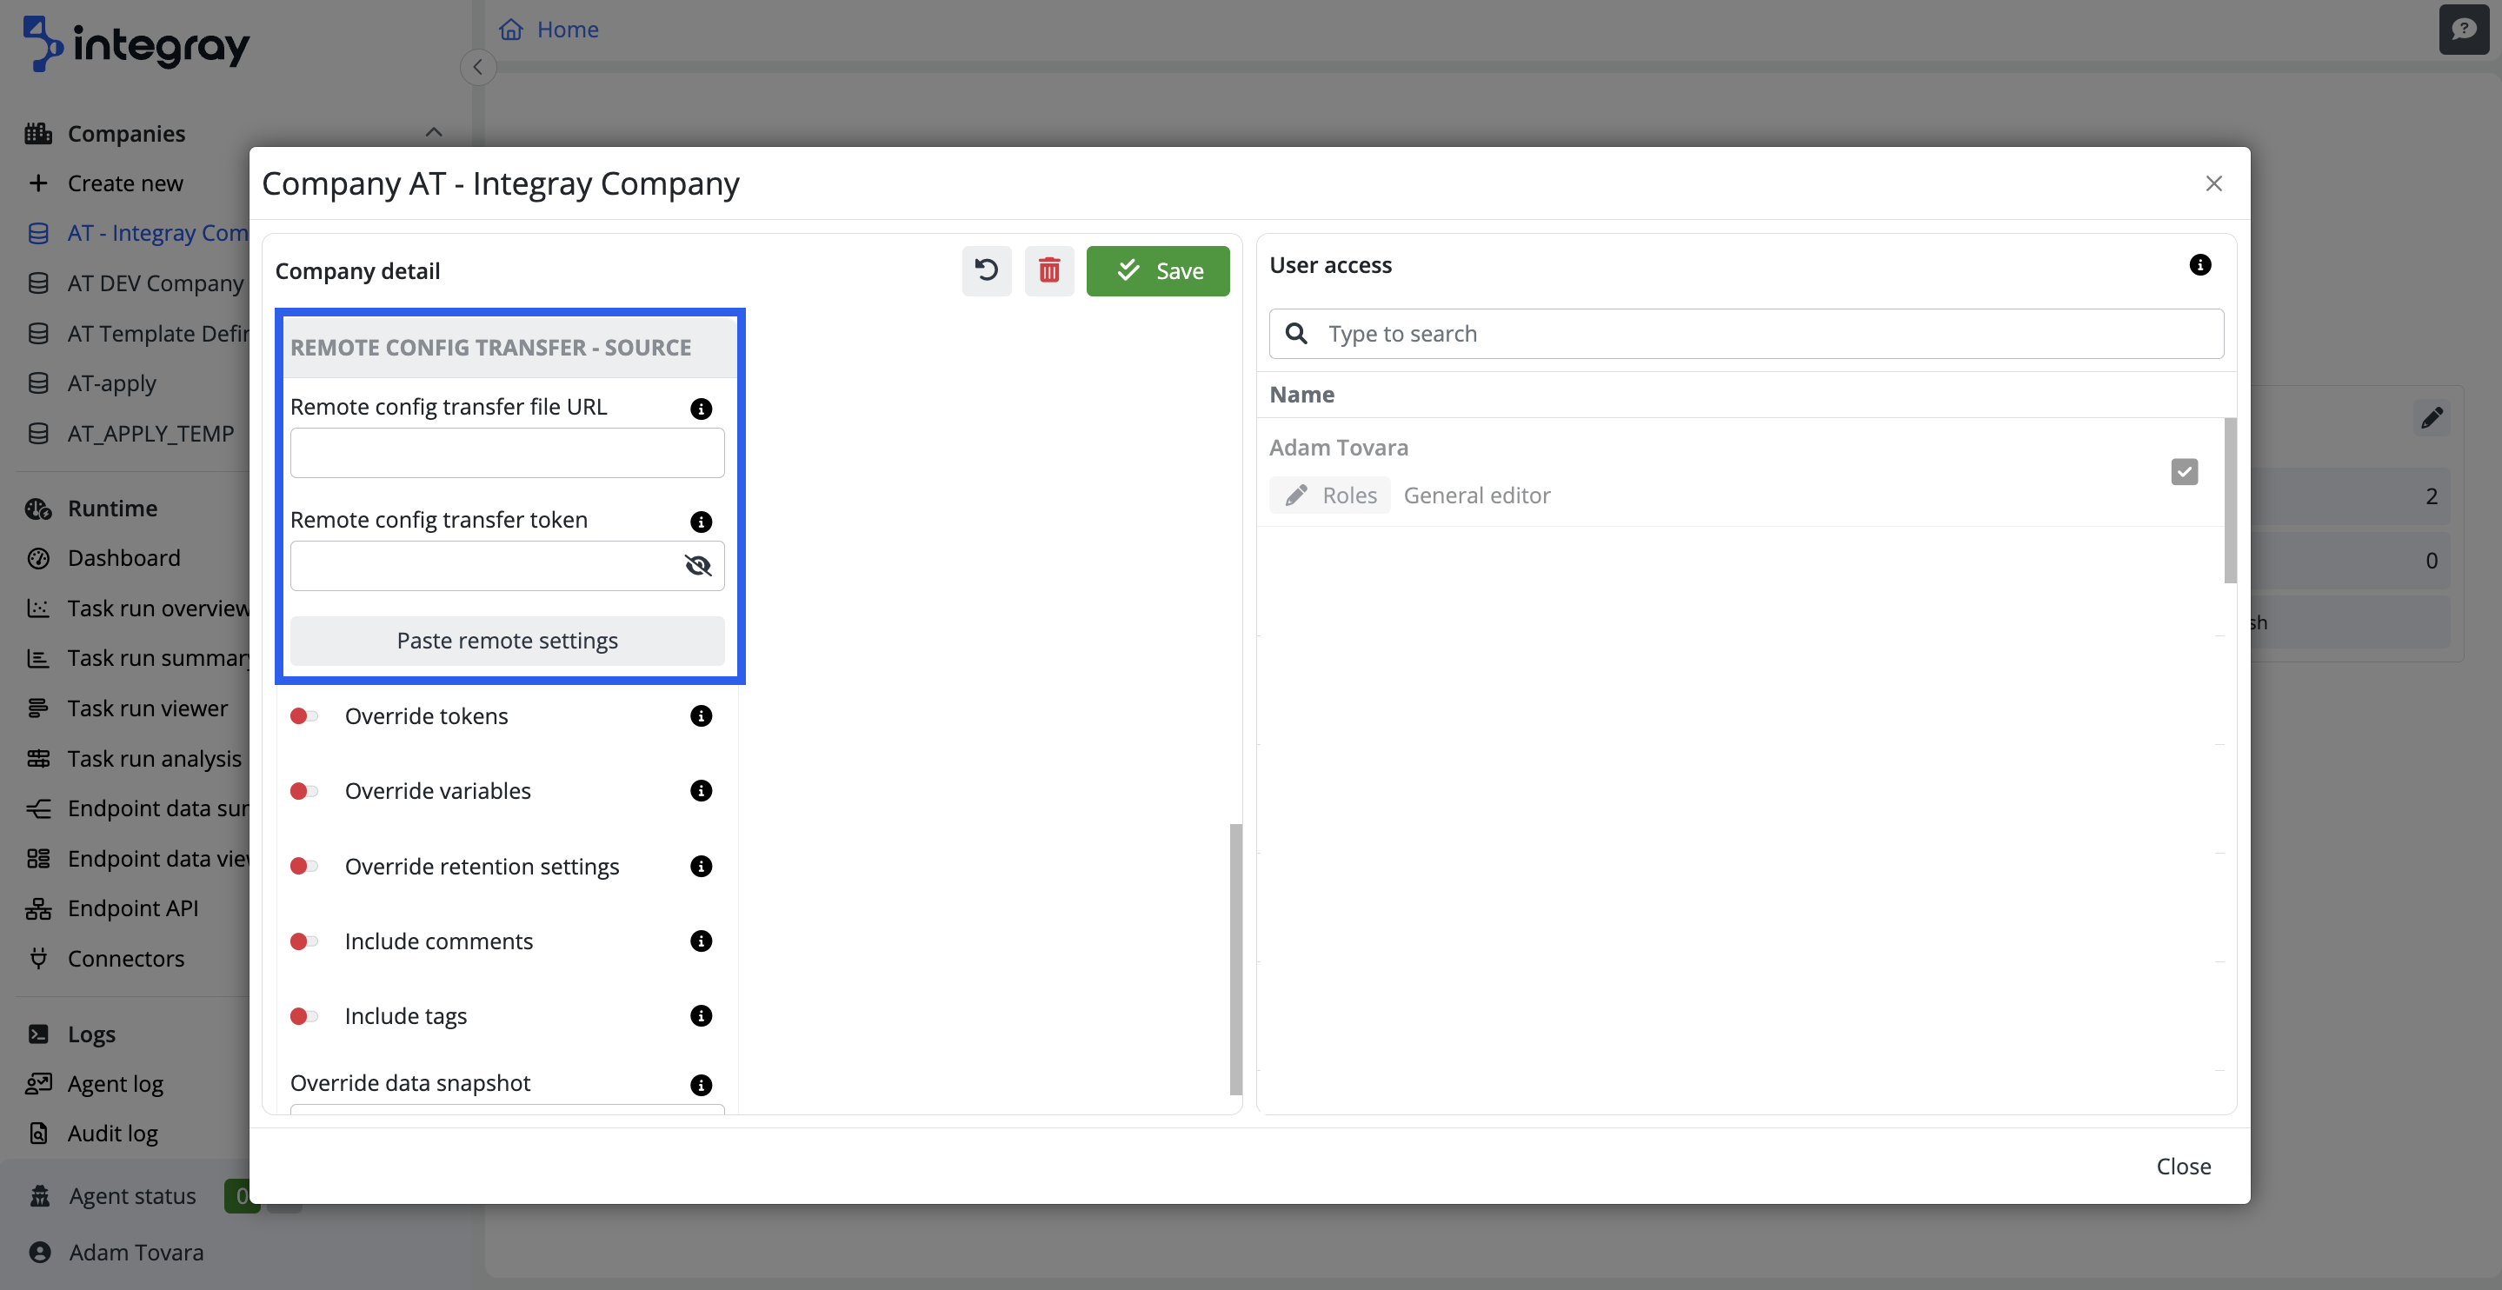Click the green Save button
Image resolution: width=2502 pixels, height=1290 pixels.
(1158, 270)
